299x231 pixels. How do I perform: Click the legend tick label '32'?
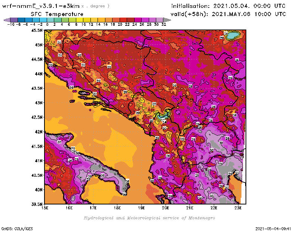pyautogui.click(x=164, y=24)
